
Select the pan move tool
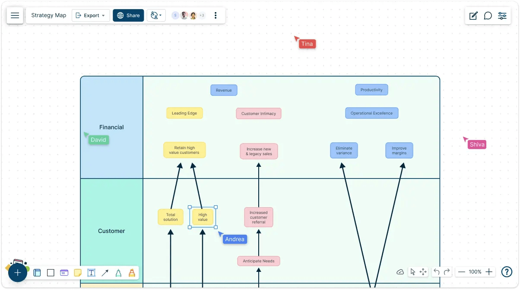[x=423, y=272]
